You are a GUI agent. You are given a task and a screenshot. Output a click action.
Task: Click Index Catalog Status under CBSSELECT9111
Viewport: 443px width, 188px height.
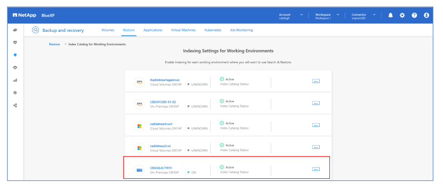pyautogui.click(x=234, y=172)
